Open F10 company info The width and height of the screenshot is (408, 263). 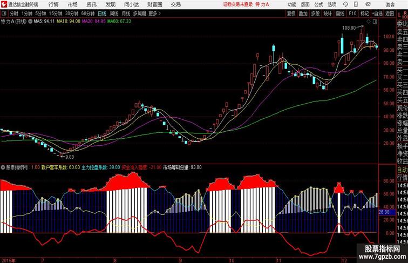(352, 14)
